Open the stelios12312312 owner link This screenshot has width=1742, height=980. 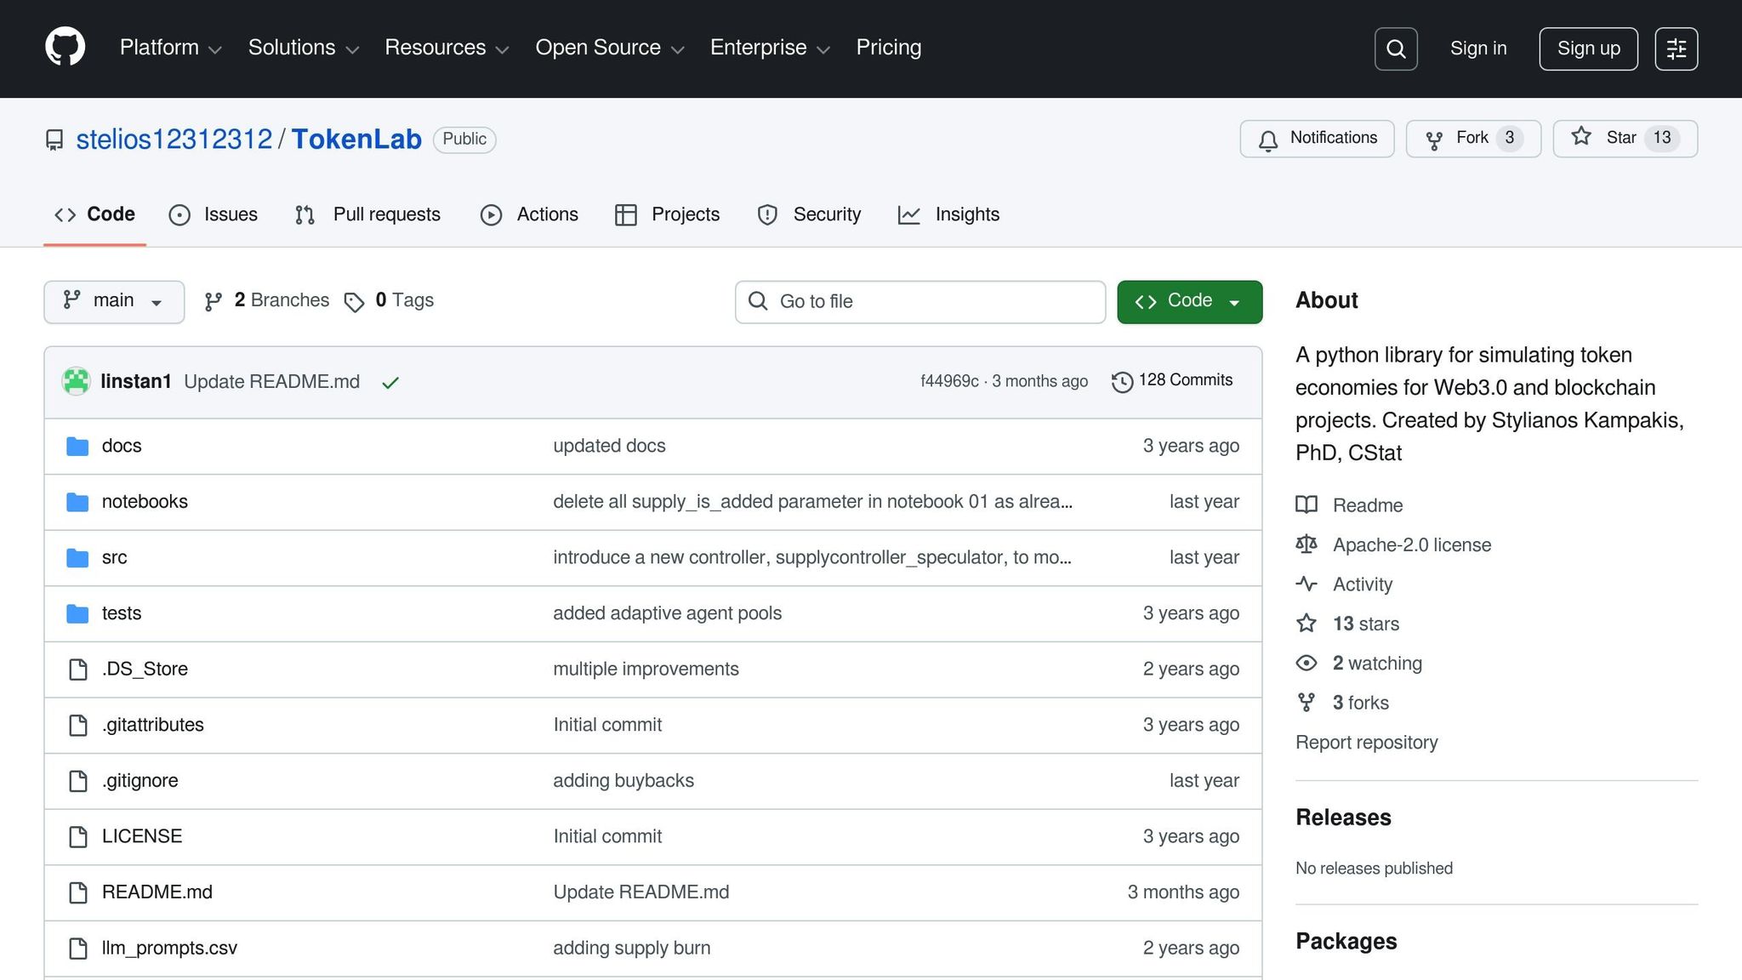[174, 139]
